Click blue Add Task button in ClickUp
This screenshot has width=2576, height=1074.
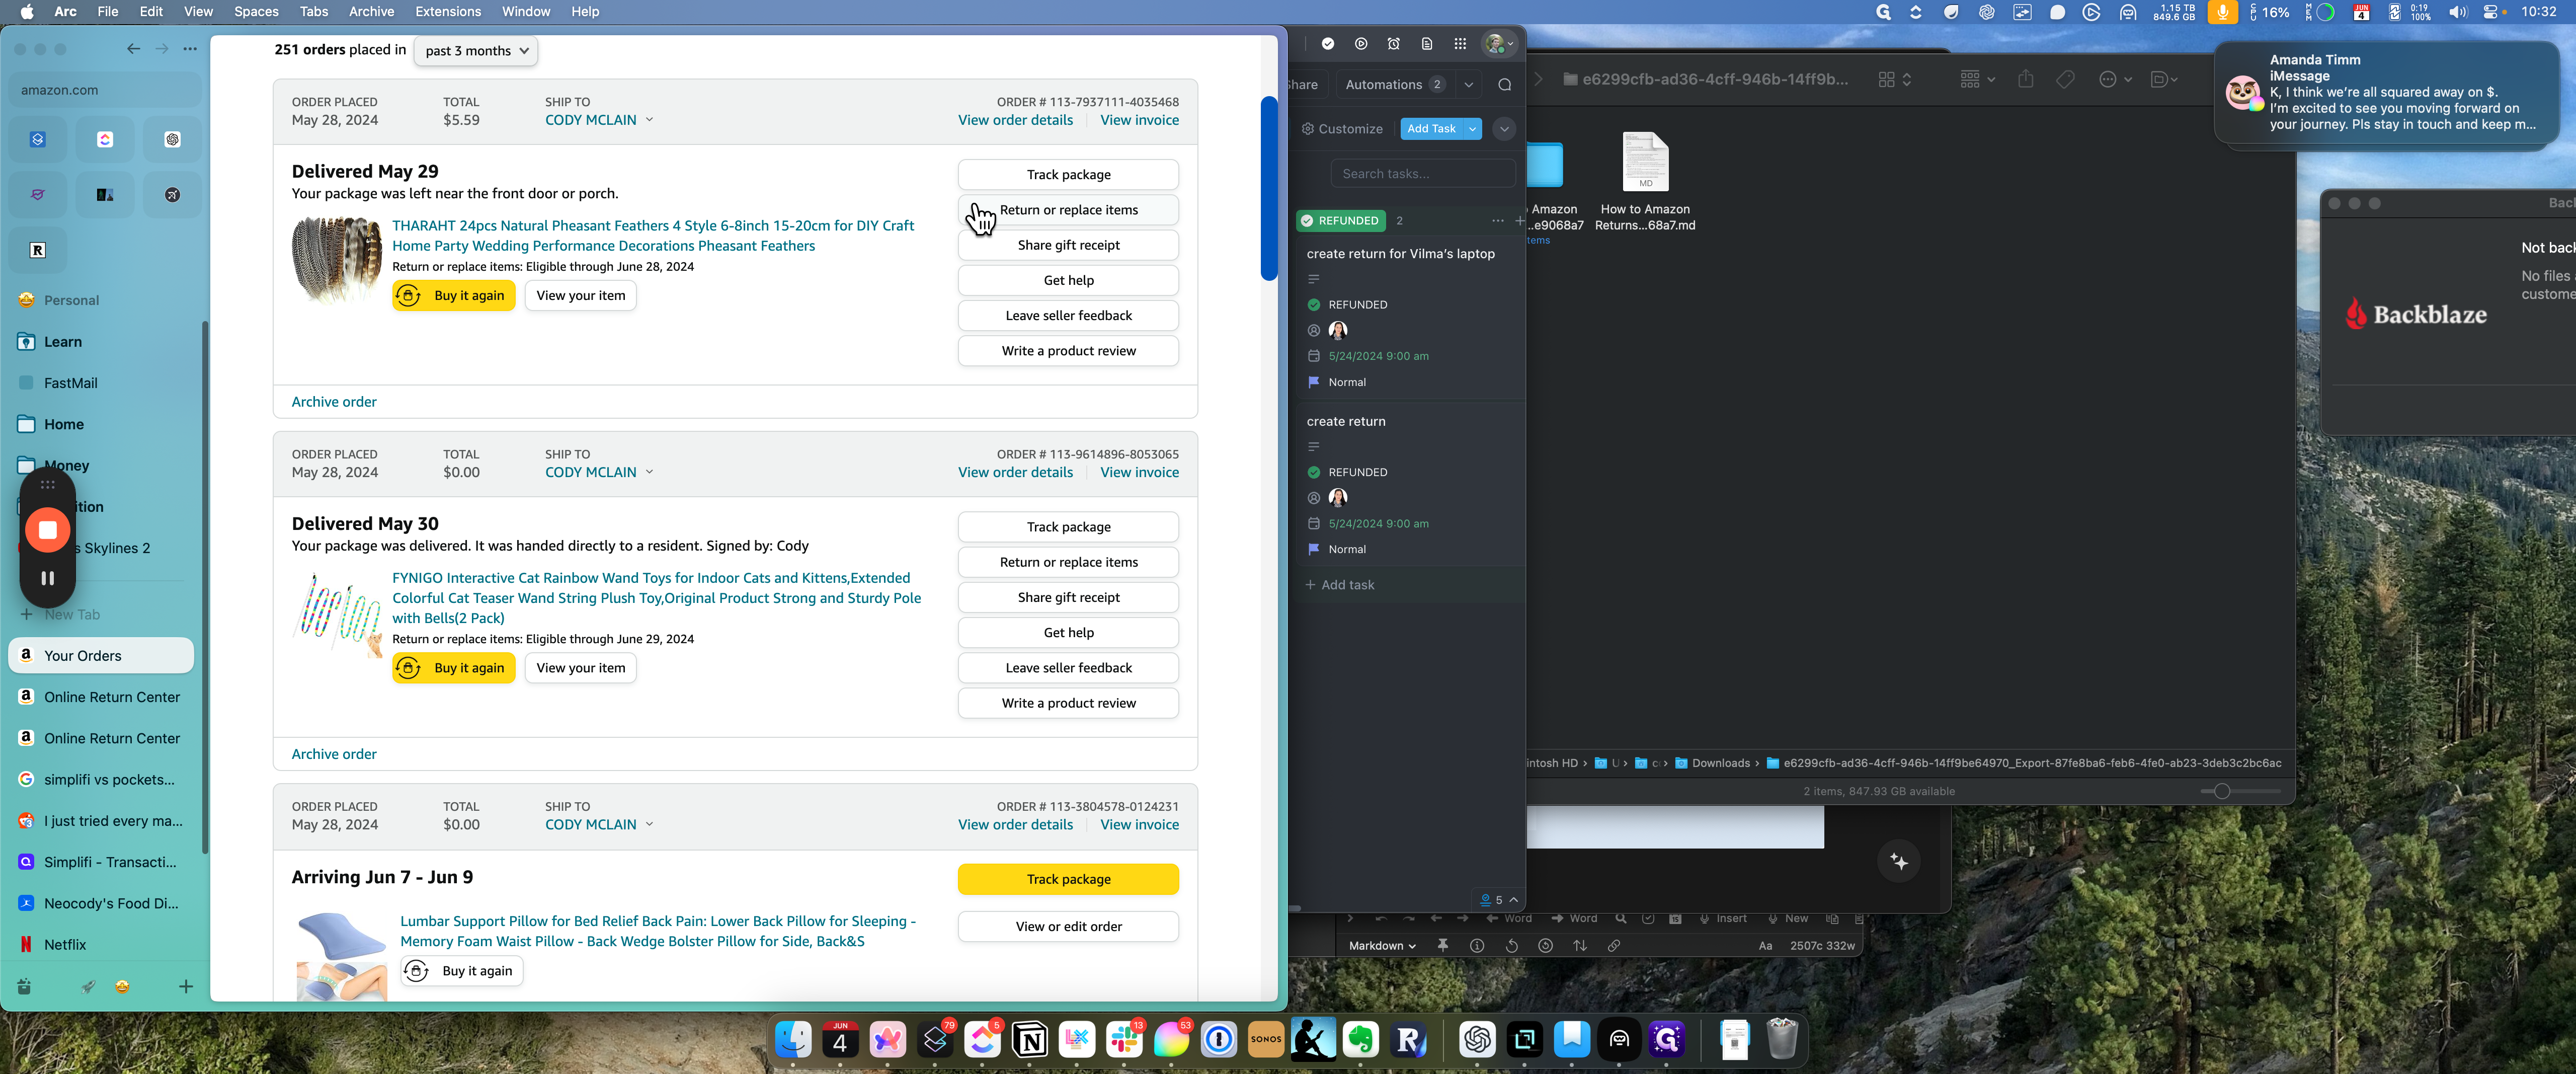1431,129
